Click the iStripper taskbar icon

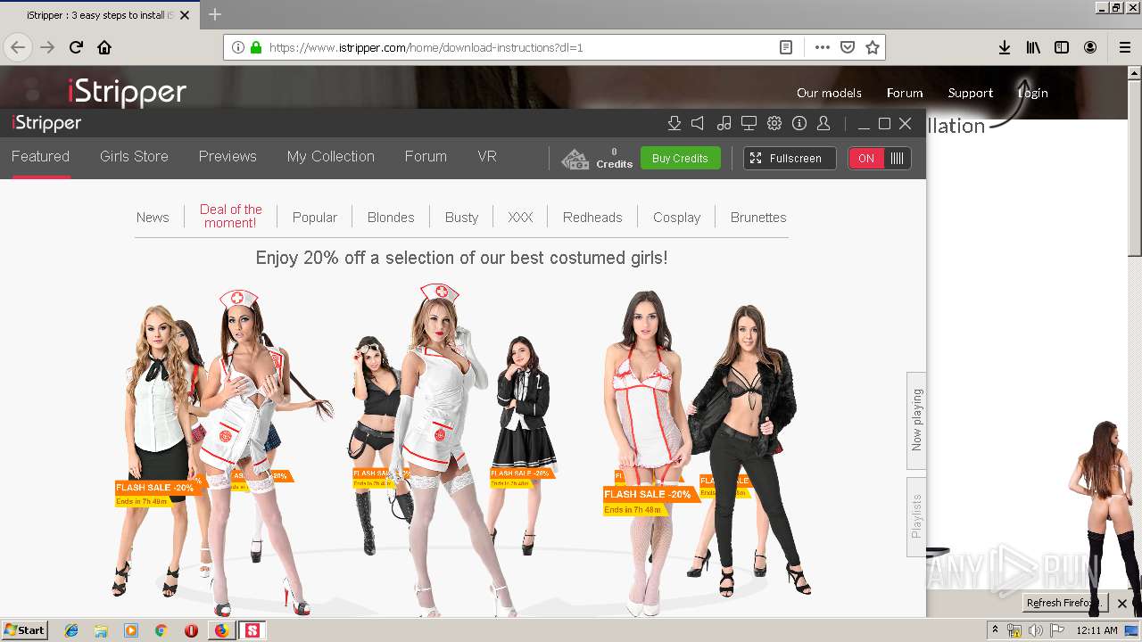[252, 630]
